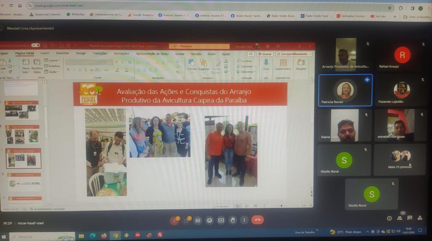The image size is (432, 241).
Task: Raise hand in the meeting
Action: pos(233,220)
